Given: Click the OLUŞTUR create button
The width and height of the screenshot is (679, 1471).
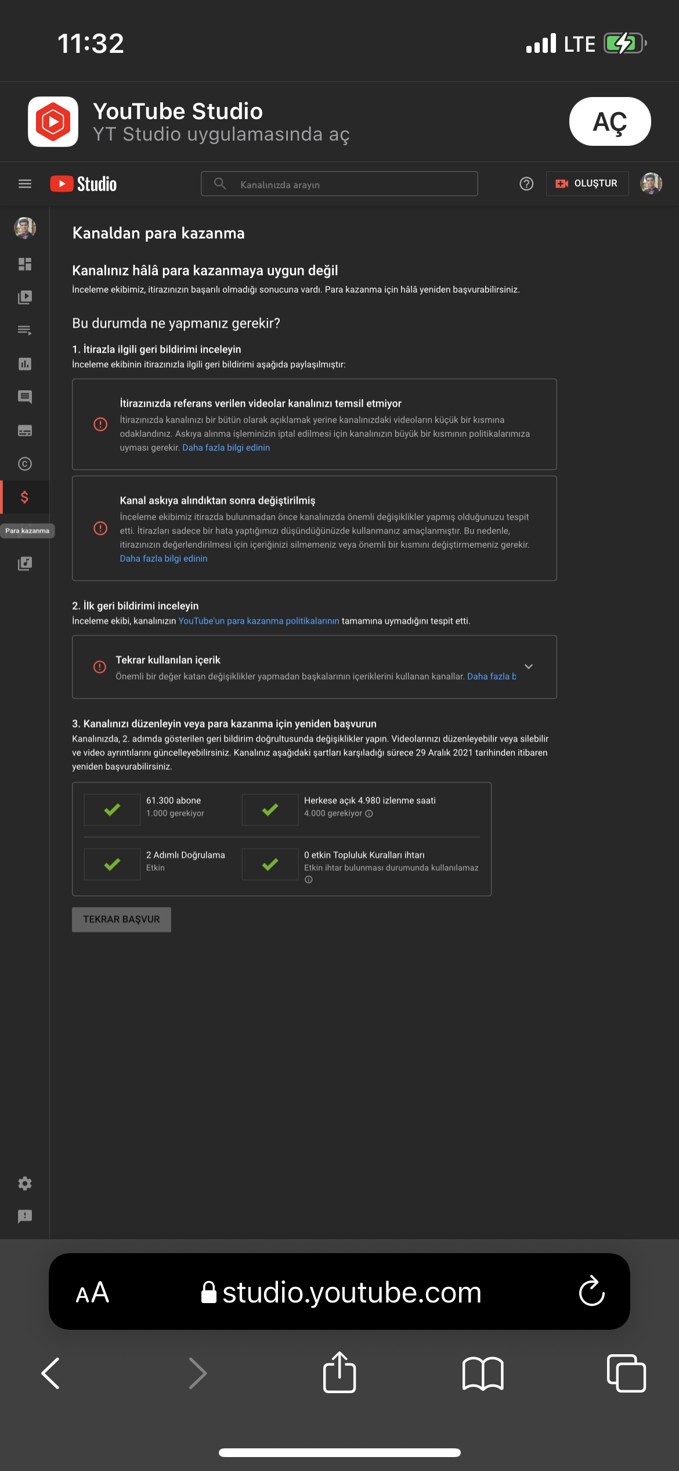Looking at the screenshot, I should pyautogui.click(x=587, y=184).
